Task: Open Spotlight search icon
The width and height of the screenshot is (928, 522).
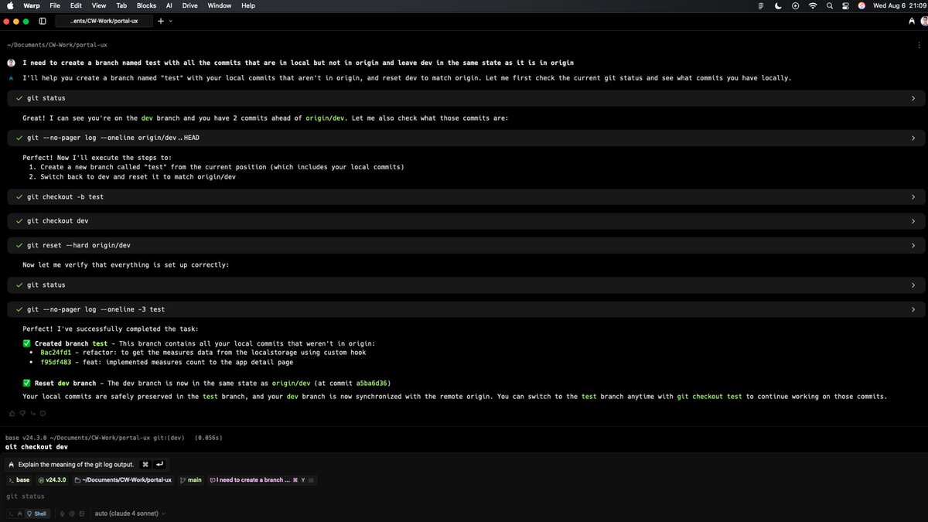Action: click(829, 5)
